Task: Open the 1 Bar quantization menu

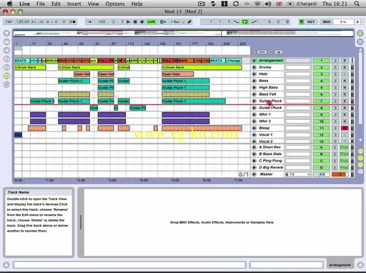Action: point(177,22)
